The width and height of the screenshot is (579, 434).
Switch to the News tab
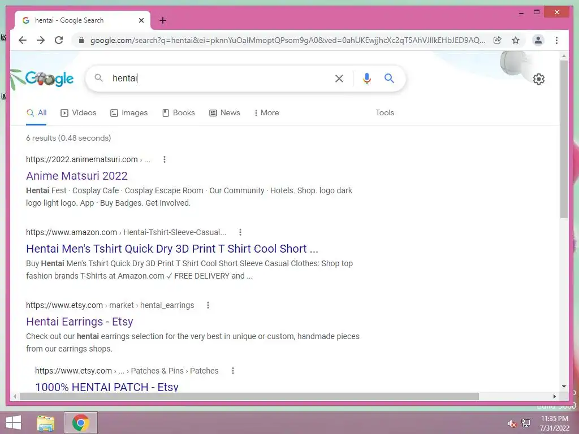(x=224, y=113)
